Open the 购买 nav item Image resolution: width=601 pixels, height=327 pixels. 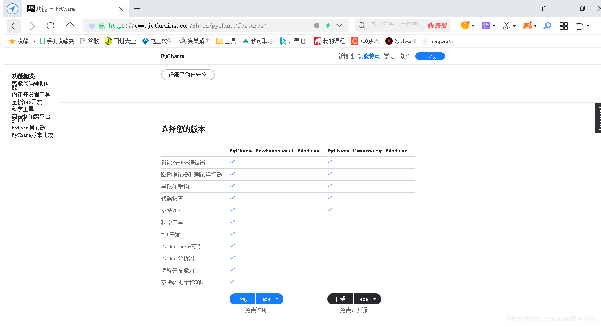point(404,56)
